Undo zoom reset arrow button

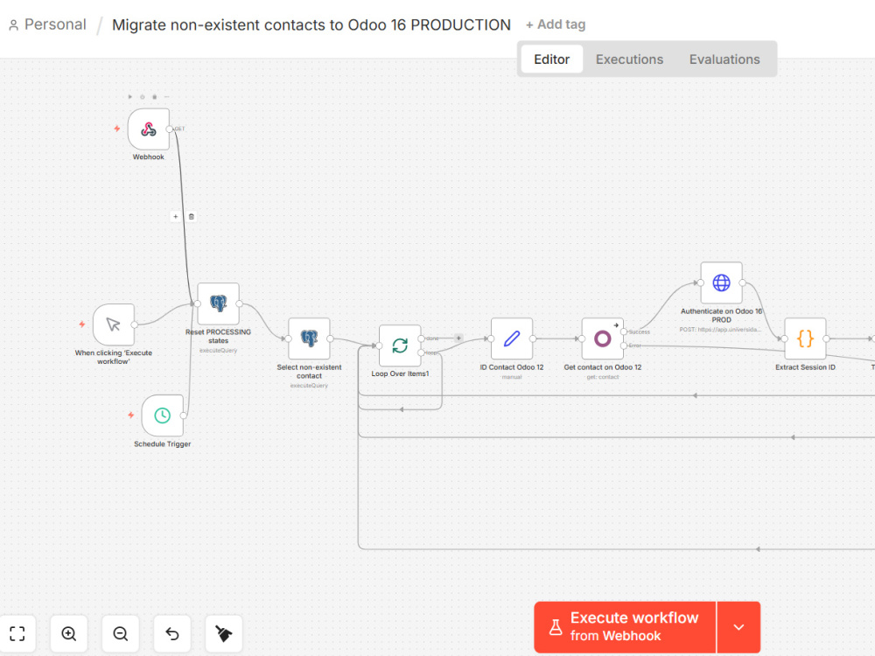[x=171, y=633]
